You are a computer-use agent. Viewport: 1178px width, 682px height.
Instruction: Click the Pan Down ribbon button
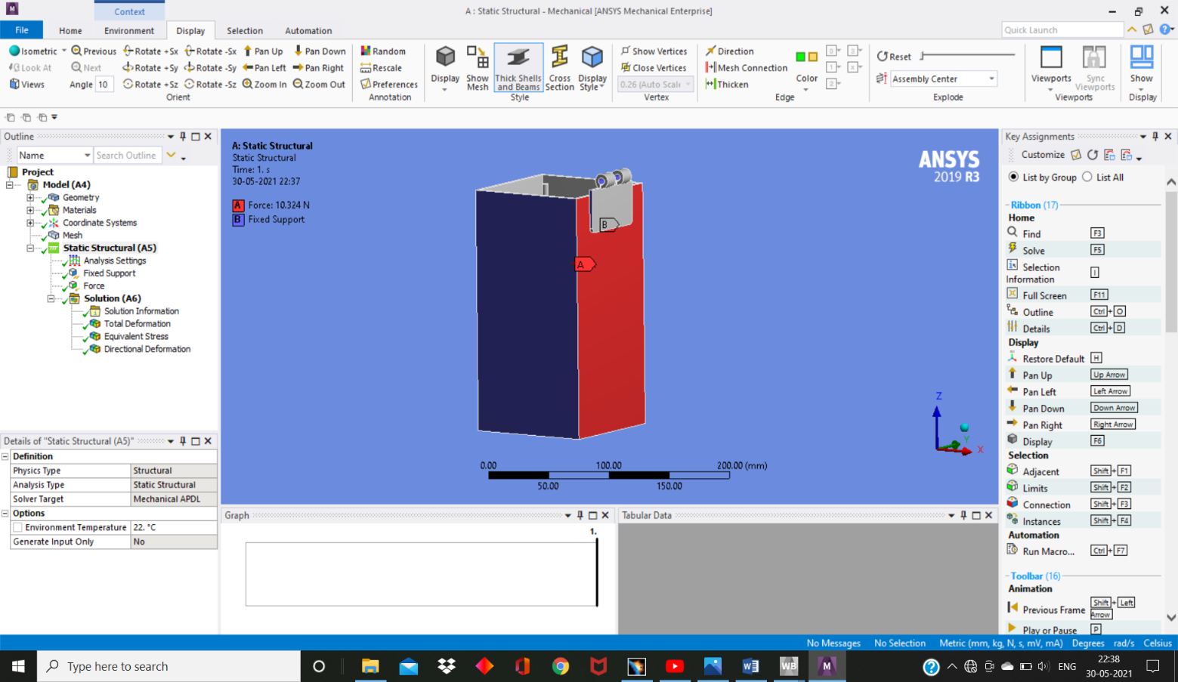(319, 51)
